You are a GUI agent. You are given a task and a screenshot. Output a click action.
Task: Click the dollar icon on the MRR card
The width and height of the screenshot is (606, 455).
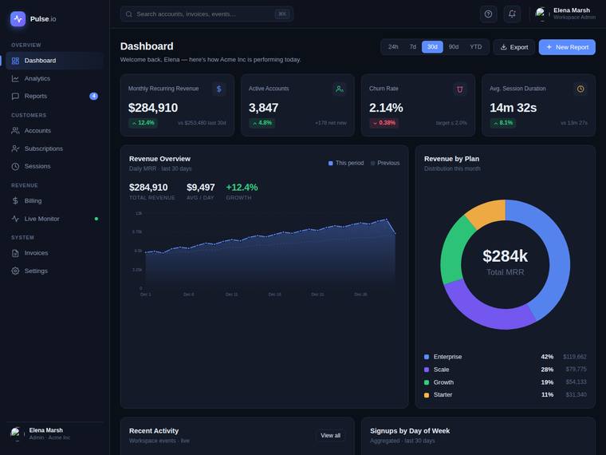219,89
